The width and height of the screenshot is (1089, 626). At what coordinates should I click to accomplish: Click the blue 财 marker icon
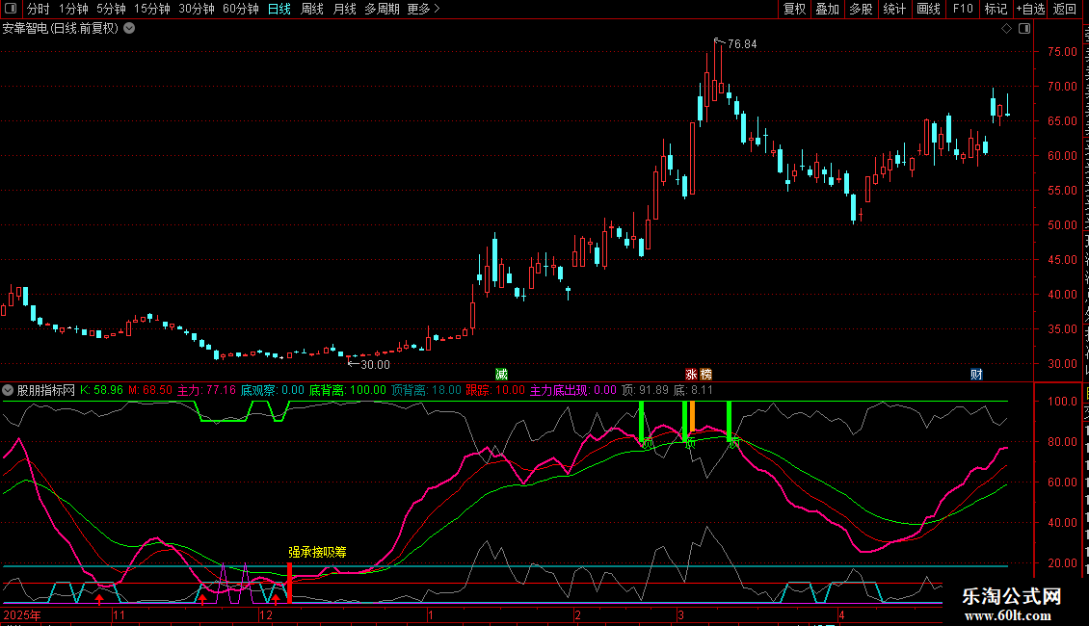point(976,374)
